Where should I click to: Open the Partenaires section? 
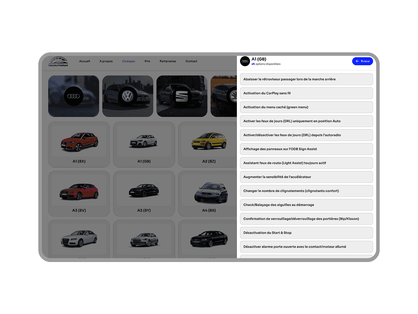[x=168, y=61]
